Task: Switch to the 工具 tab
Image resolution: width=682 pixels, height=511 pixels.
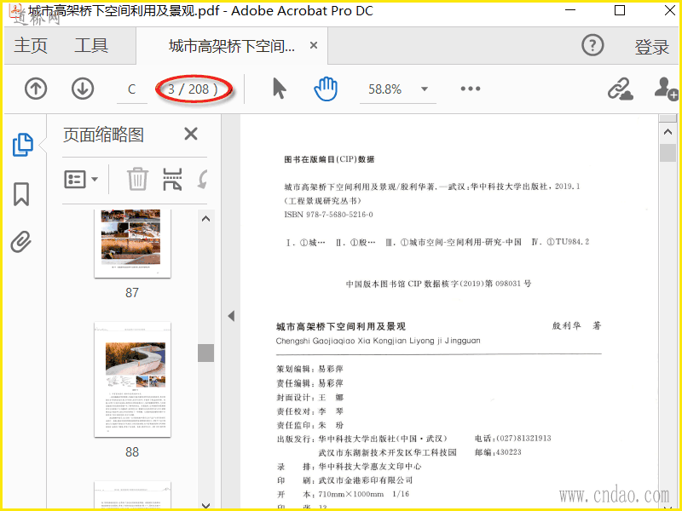Action: pyautogui.click(x=91, y=46)
